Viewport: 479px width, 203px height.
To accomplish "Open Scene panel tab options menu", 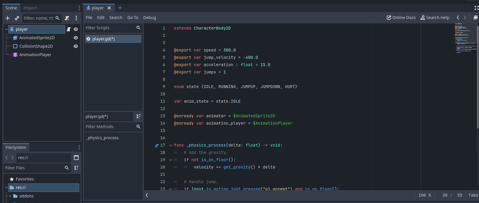I will click(x=79, y=8).
